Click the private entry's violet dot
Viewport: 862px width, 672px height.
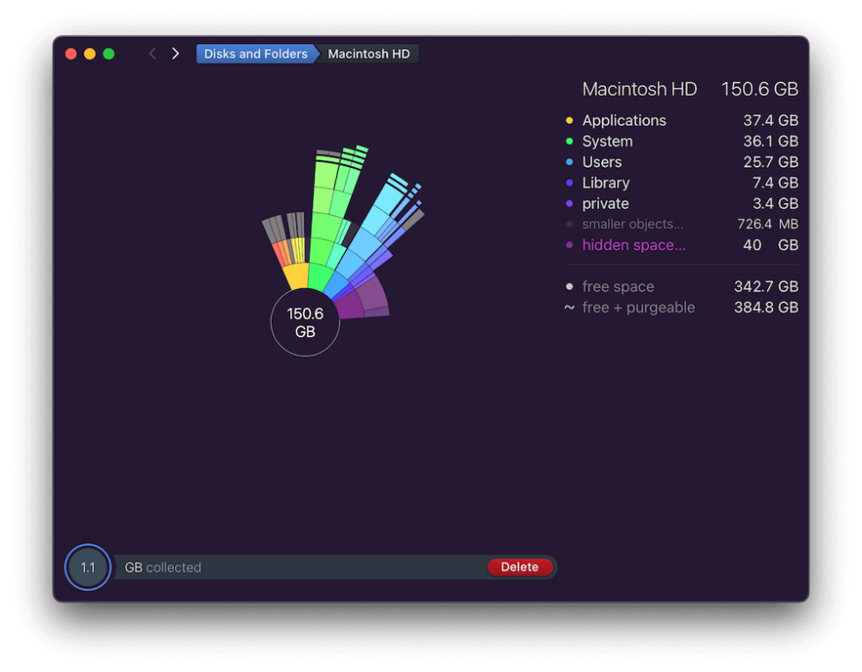[570, 204]
